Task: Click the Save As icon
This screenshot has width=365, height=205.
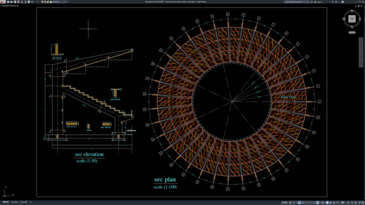Action: (x=18, y=2)
